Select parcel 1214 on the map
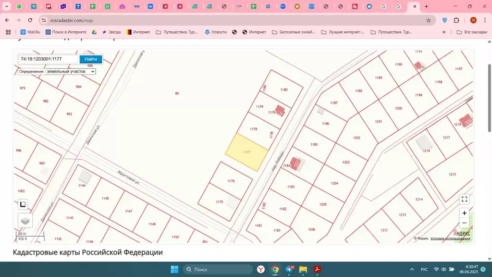Screen dimensions: 492x277 click(x=419, y=199)
